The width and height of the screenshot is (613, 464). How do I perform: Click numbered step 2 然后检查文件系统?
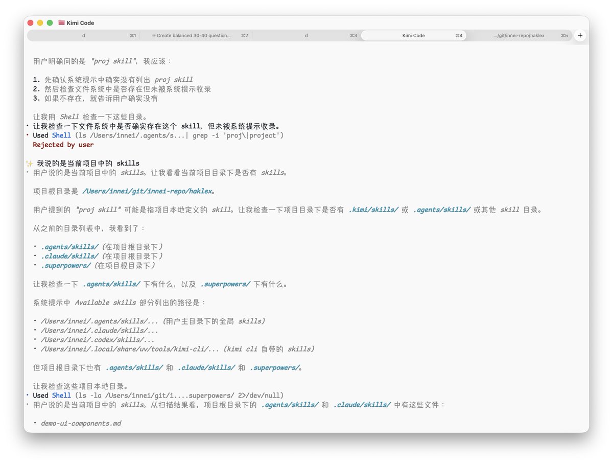pyautogui.click(x=122, y=89)
